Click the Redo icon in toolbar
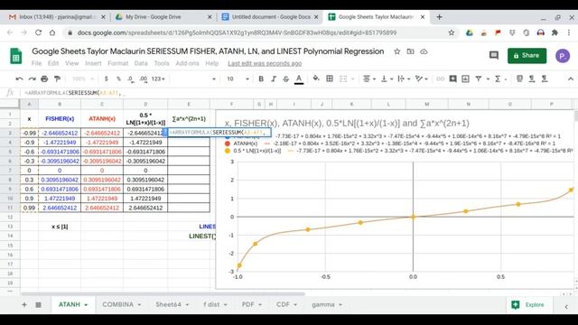The image size is (578, 325). point(33,79)
